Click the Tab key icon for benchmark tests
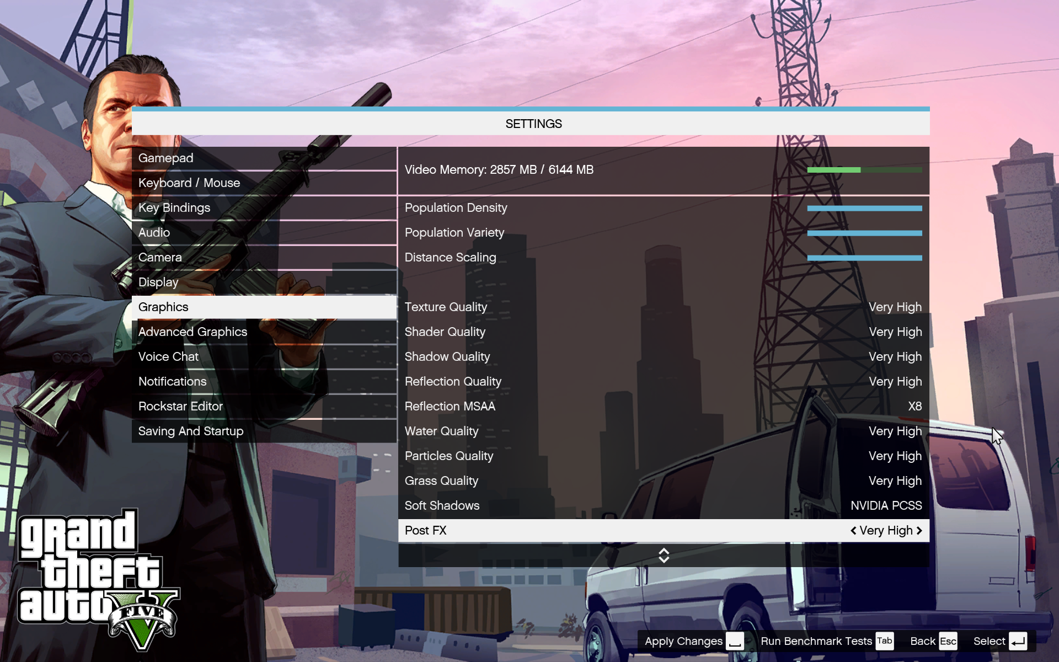This screenshot has height=662, width=1059. (x=884, y=641)
